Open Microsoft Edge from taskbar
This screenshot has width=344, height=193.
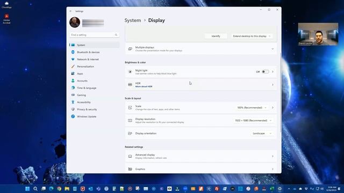(51, 189)
